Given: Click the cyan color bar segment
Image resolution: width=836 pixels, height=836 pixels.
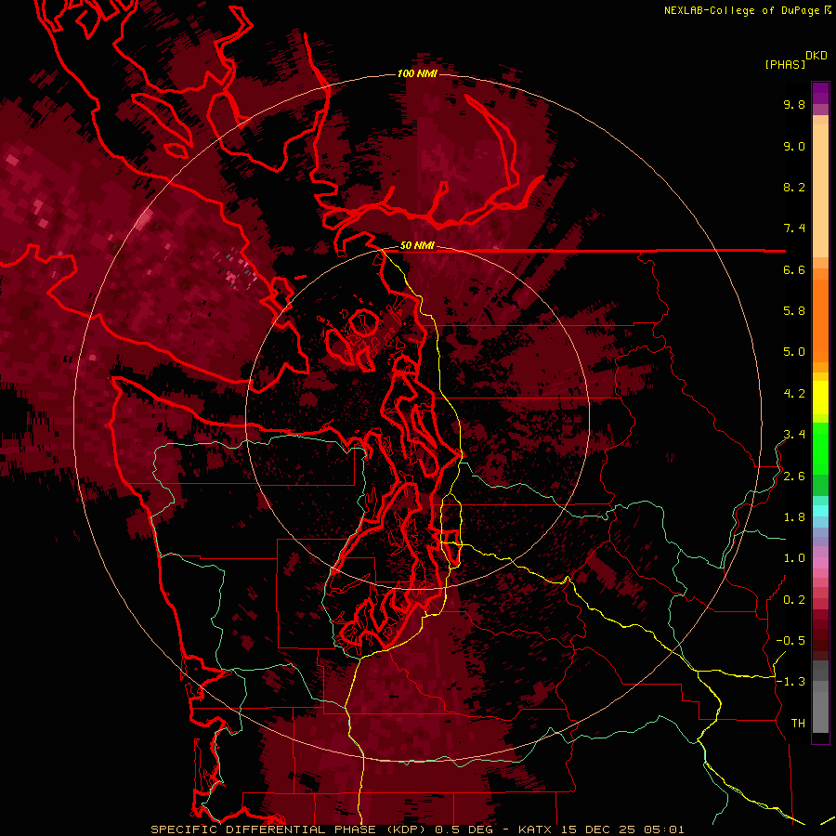Looking at the screenshot, I should 820,511.
